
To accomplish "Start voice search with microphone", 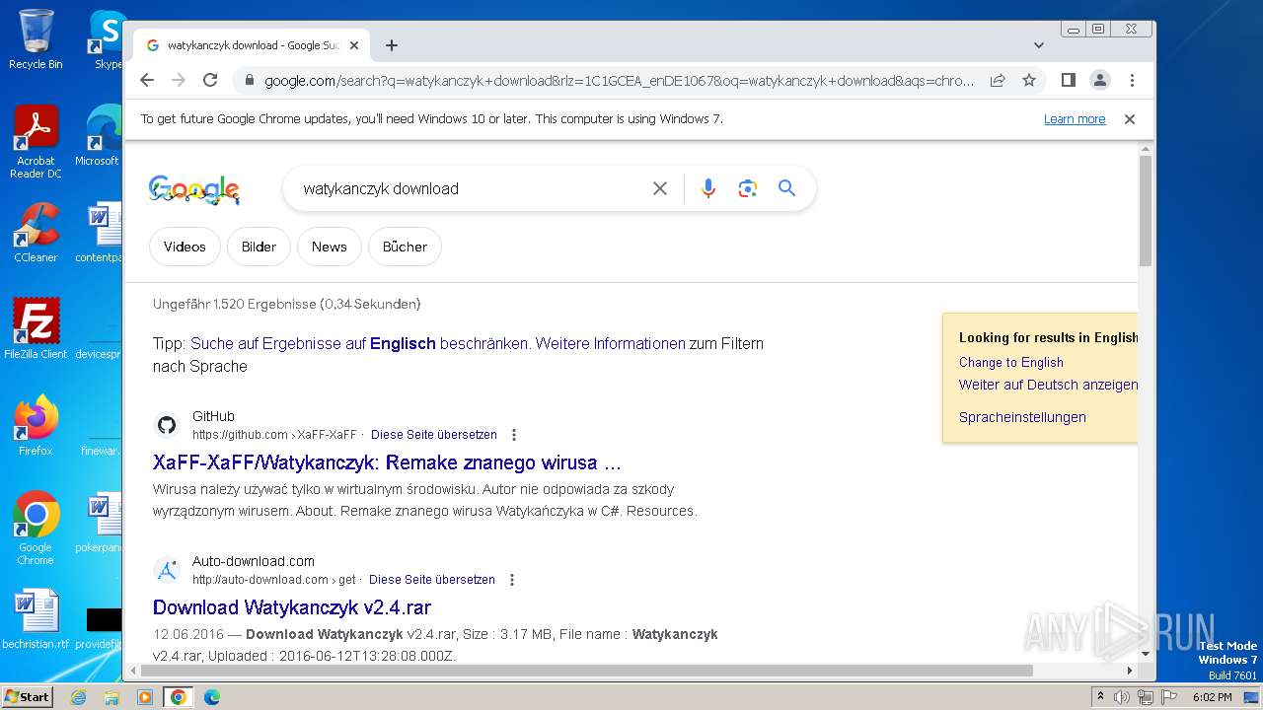I will pos(707,188).
